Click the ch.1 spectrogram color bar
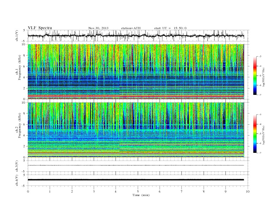The height and width of the screenshot is (215, 279). [x=255, y=76]
